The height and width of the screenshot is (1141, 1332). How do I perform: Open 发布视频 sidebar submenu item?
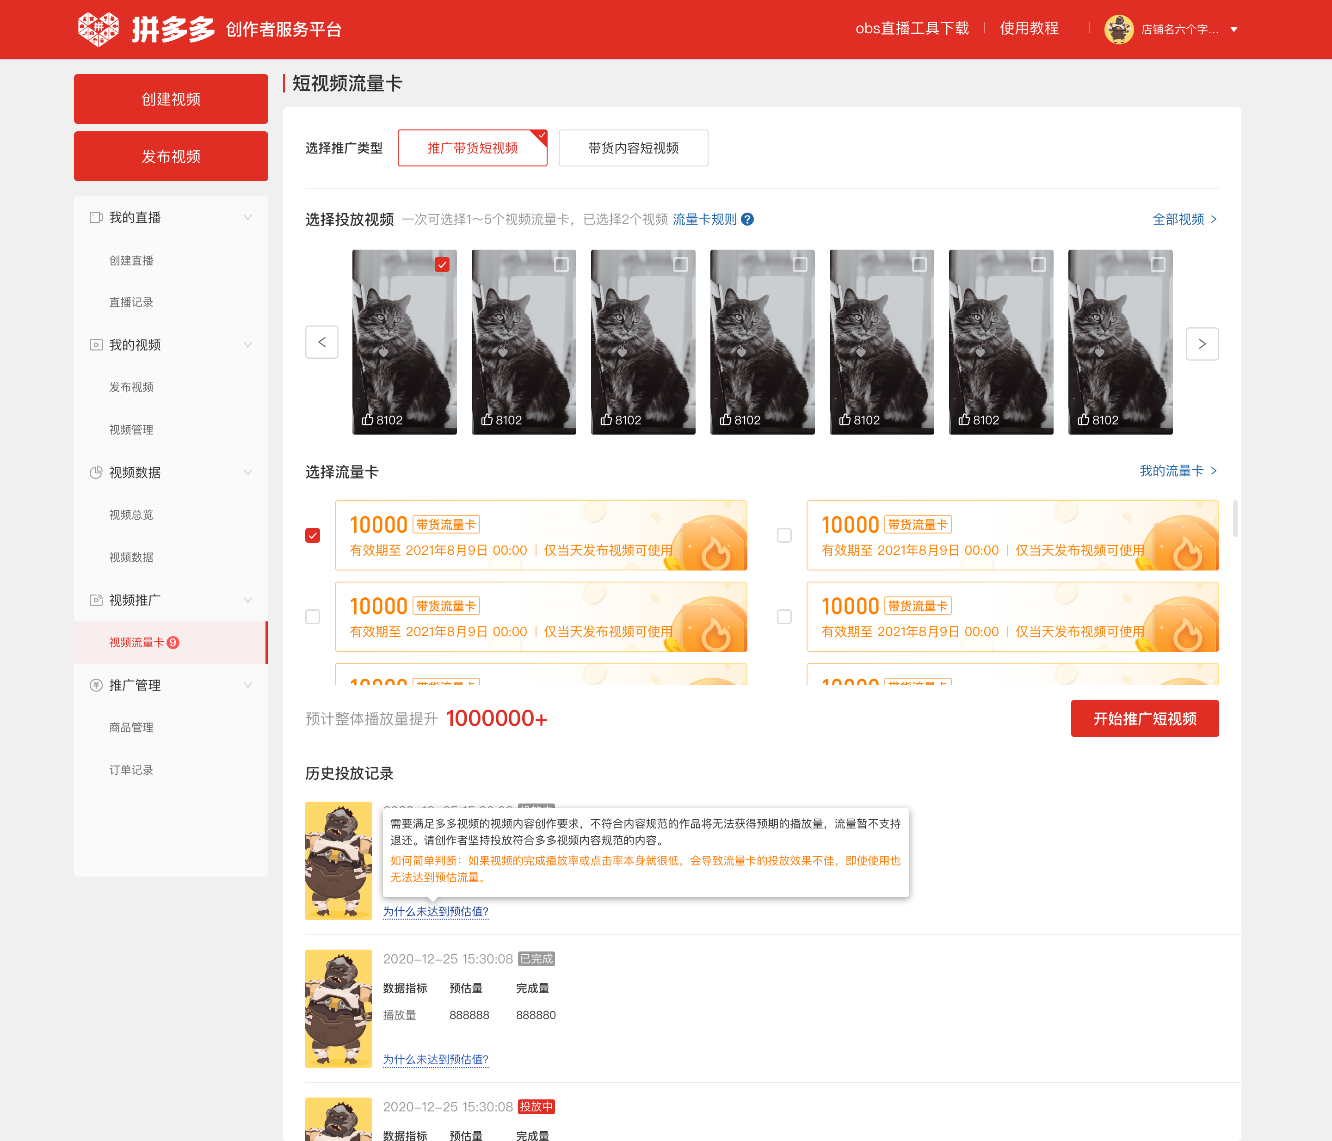click(131, 387)
